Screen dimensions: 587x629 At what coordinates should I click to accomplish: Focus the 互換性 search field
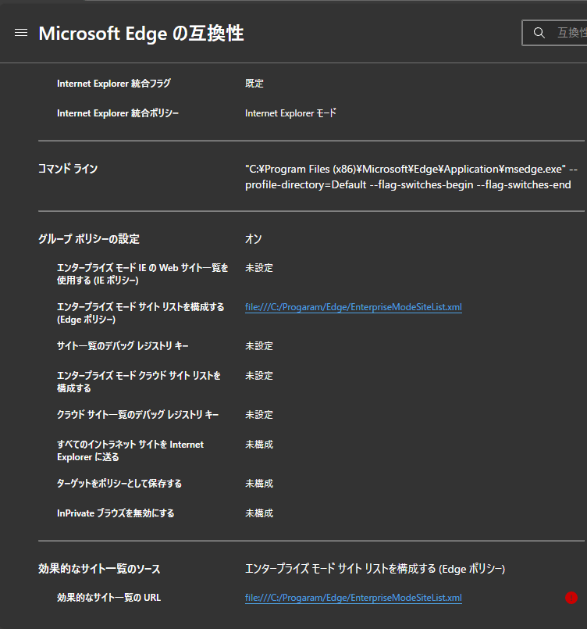click(x=555, y=33)
